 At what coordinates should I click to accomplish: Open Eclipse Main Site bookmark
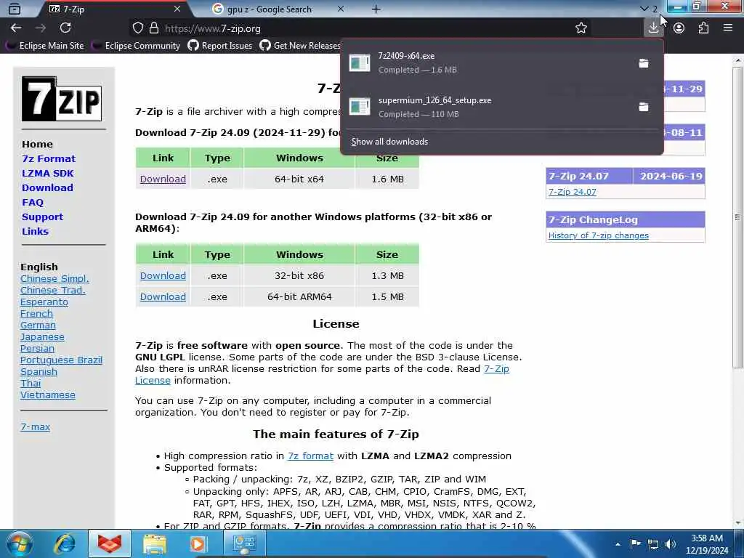point(46,46)
